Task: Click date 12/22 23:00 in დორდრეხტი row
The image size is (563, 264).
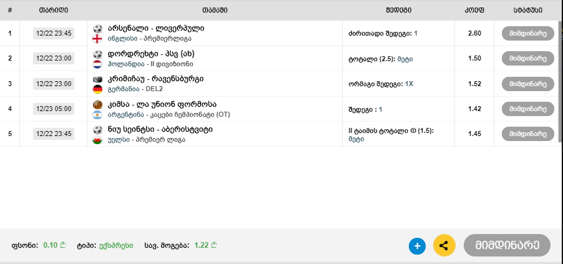Action: pyautogui.click(x=54, y=58)
